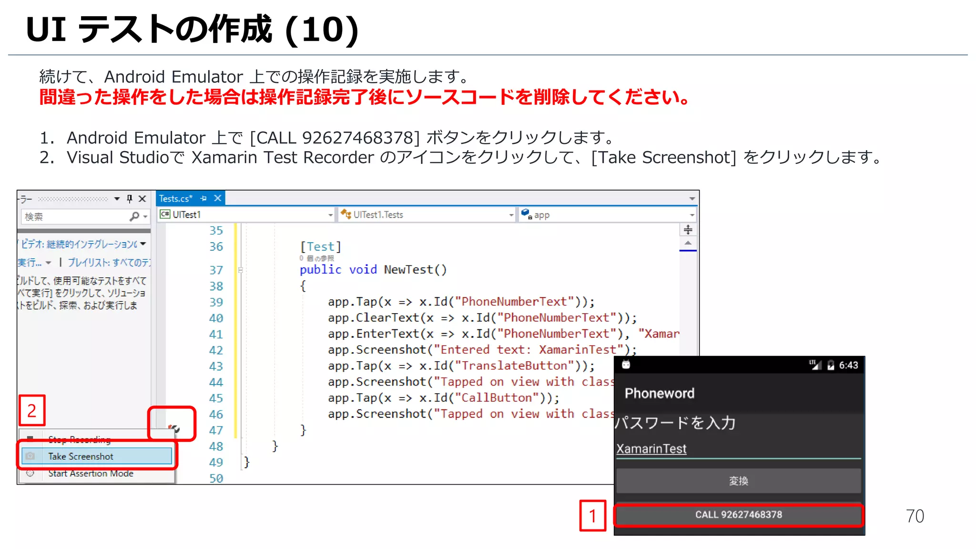Click the editor scrollbar up arrow
This screenshot has width=976, height=549.
pos(688,243)
